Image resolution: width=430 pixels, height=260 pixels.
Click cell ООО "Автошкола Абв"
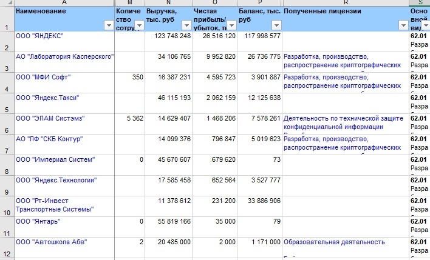64,248
